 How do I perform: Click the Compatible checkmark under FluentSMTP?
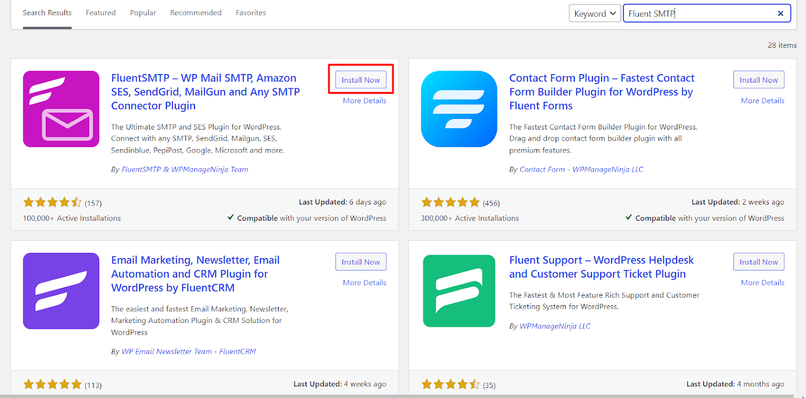pos(231,218)
